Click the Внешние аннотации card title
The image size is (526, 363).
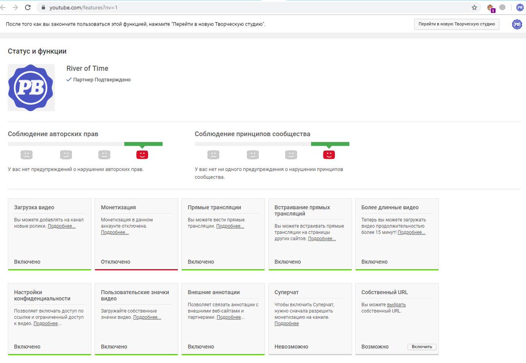point(213,292)
